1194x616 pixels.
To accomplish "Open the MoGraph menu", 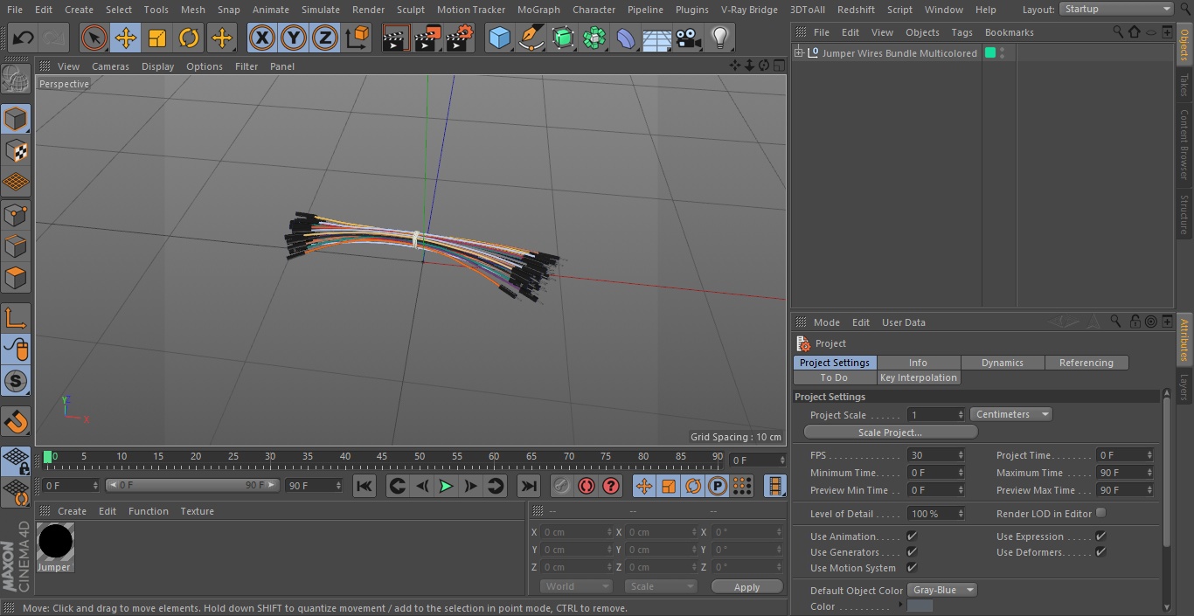I will point(538,10).
